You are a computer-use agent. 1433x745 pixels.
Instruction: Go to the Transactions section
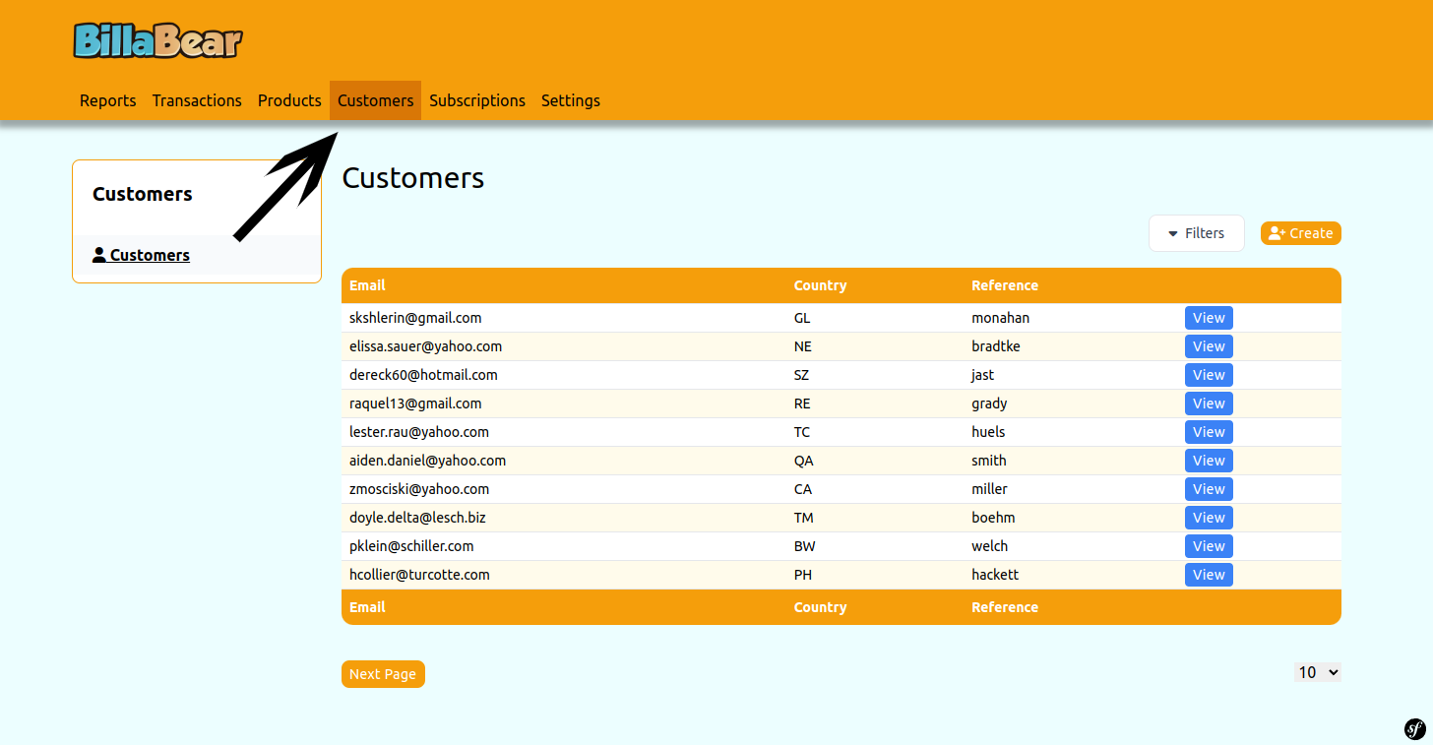coord(197,100)
